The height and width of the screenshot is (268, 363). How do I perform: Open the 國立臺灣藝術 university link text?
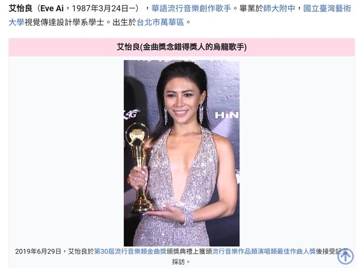pos(327,9)
